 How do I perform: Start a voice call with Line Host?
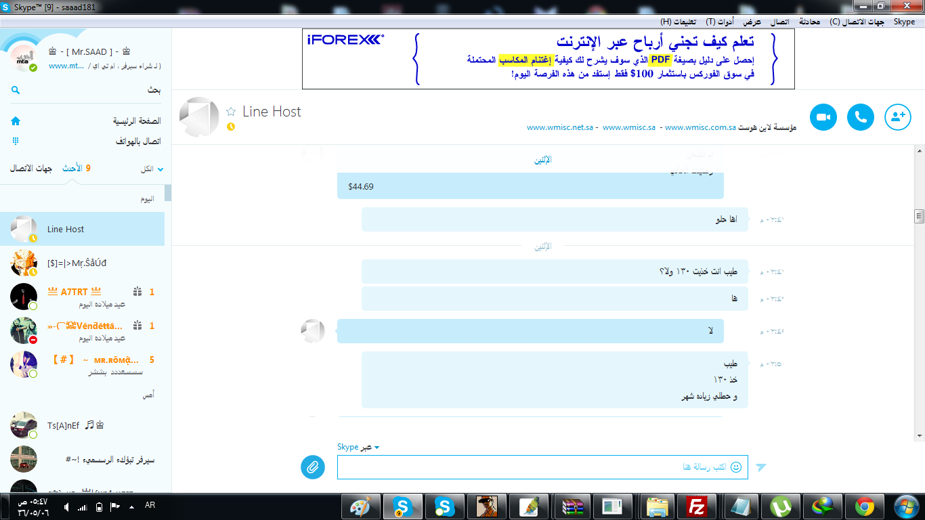[x=861, y=117]
